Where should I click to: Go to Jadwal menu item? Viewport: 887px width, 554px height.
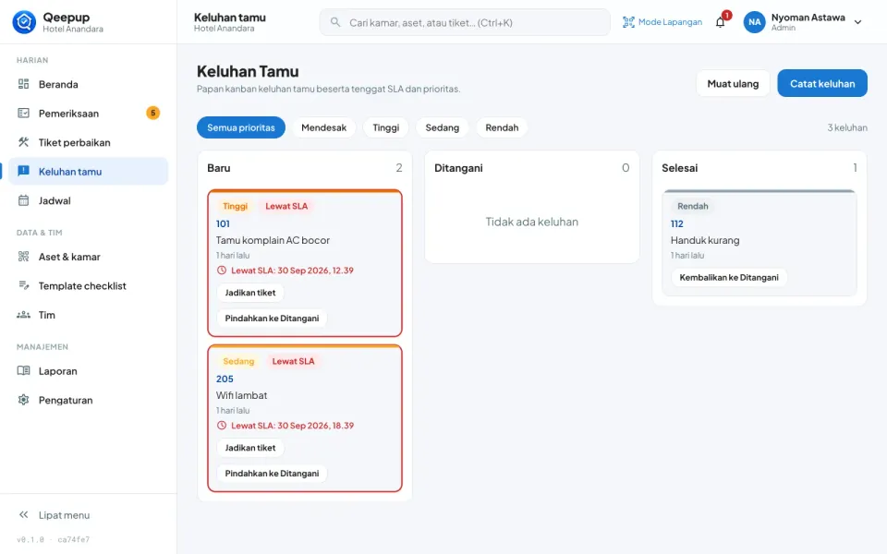click(89, 200)
